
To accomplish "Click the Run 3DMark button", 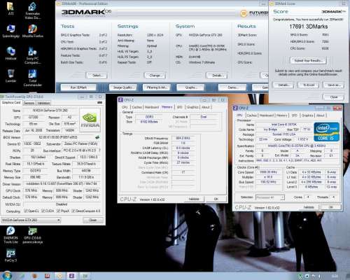I will (78, 87).
